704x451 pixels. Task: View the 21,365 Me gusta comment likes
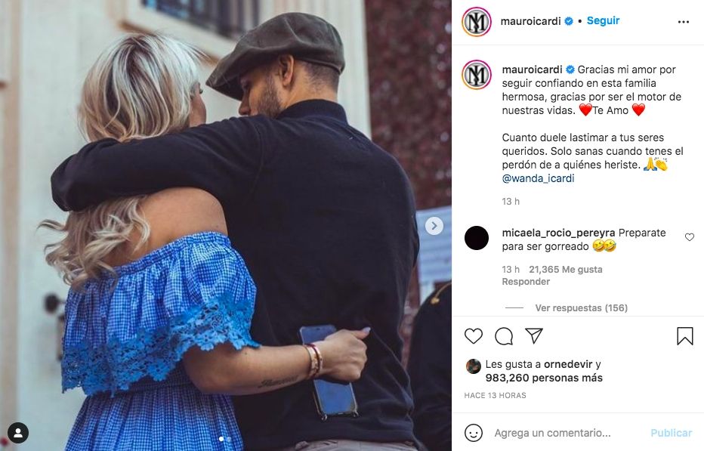click(566, 270)
